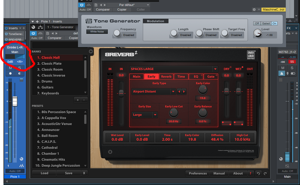Remove bank with - button
The height and width of the screenshot is (185, 300).
pos(84,100)
